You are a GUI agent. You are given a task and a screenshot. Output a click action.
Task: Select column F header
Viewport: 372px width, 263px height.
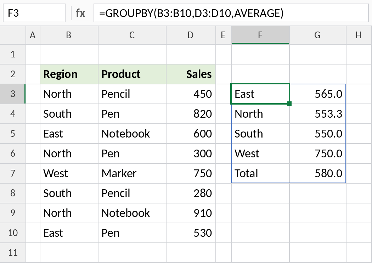click(260, 35)
